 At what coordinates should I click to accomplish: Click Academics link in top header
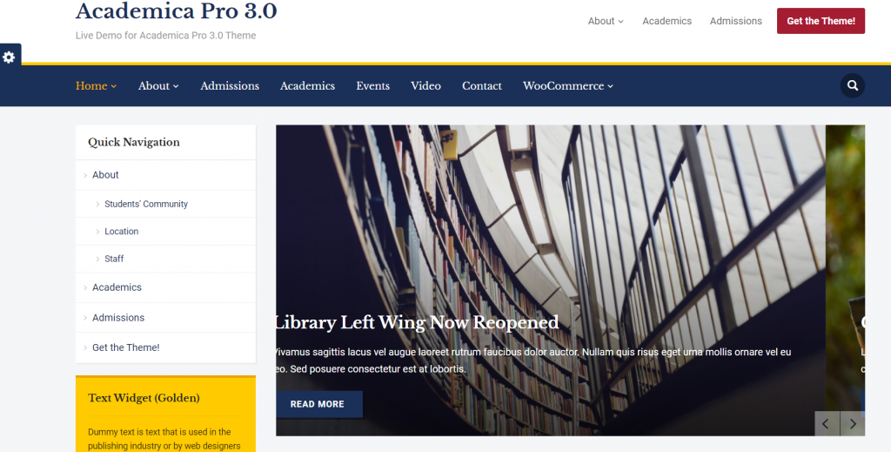click(x=667, y=21)
